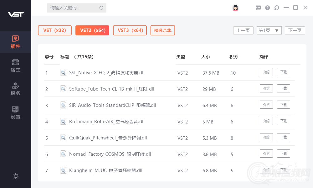This screenshot has height=188, width=313.
Task: Download Nomad Factory_COSMOS with 下载
Action: (284, 154)
